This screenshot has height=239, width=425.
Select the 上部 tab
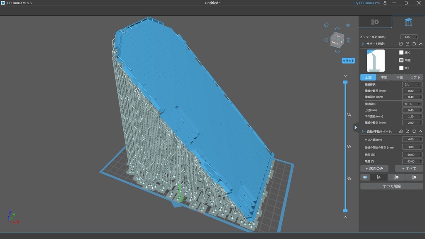pos(368,77)
